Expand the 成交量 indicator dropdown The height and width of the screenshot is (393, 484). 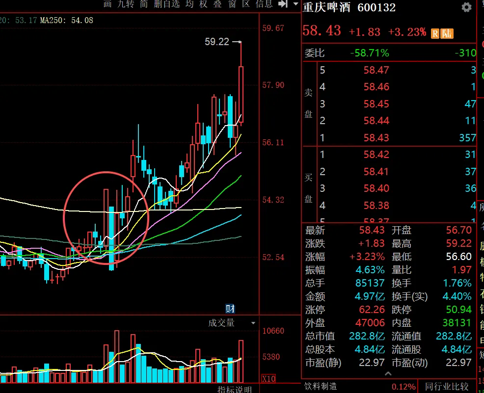253,323
